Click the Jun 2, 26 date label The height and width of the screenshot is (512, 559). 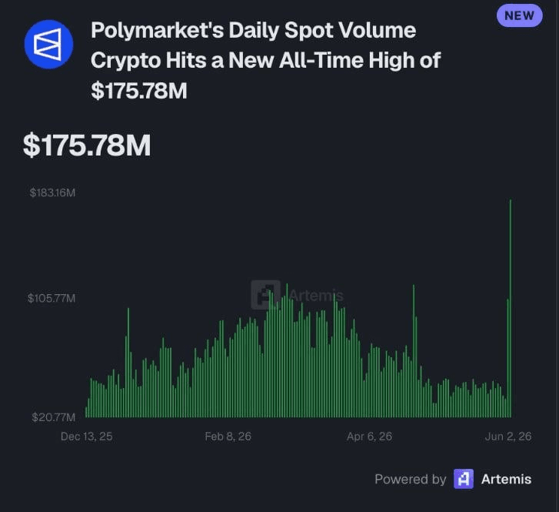(508, 437)
